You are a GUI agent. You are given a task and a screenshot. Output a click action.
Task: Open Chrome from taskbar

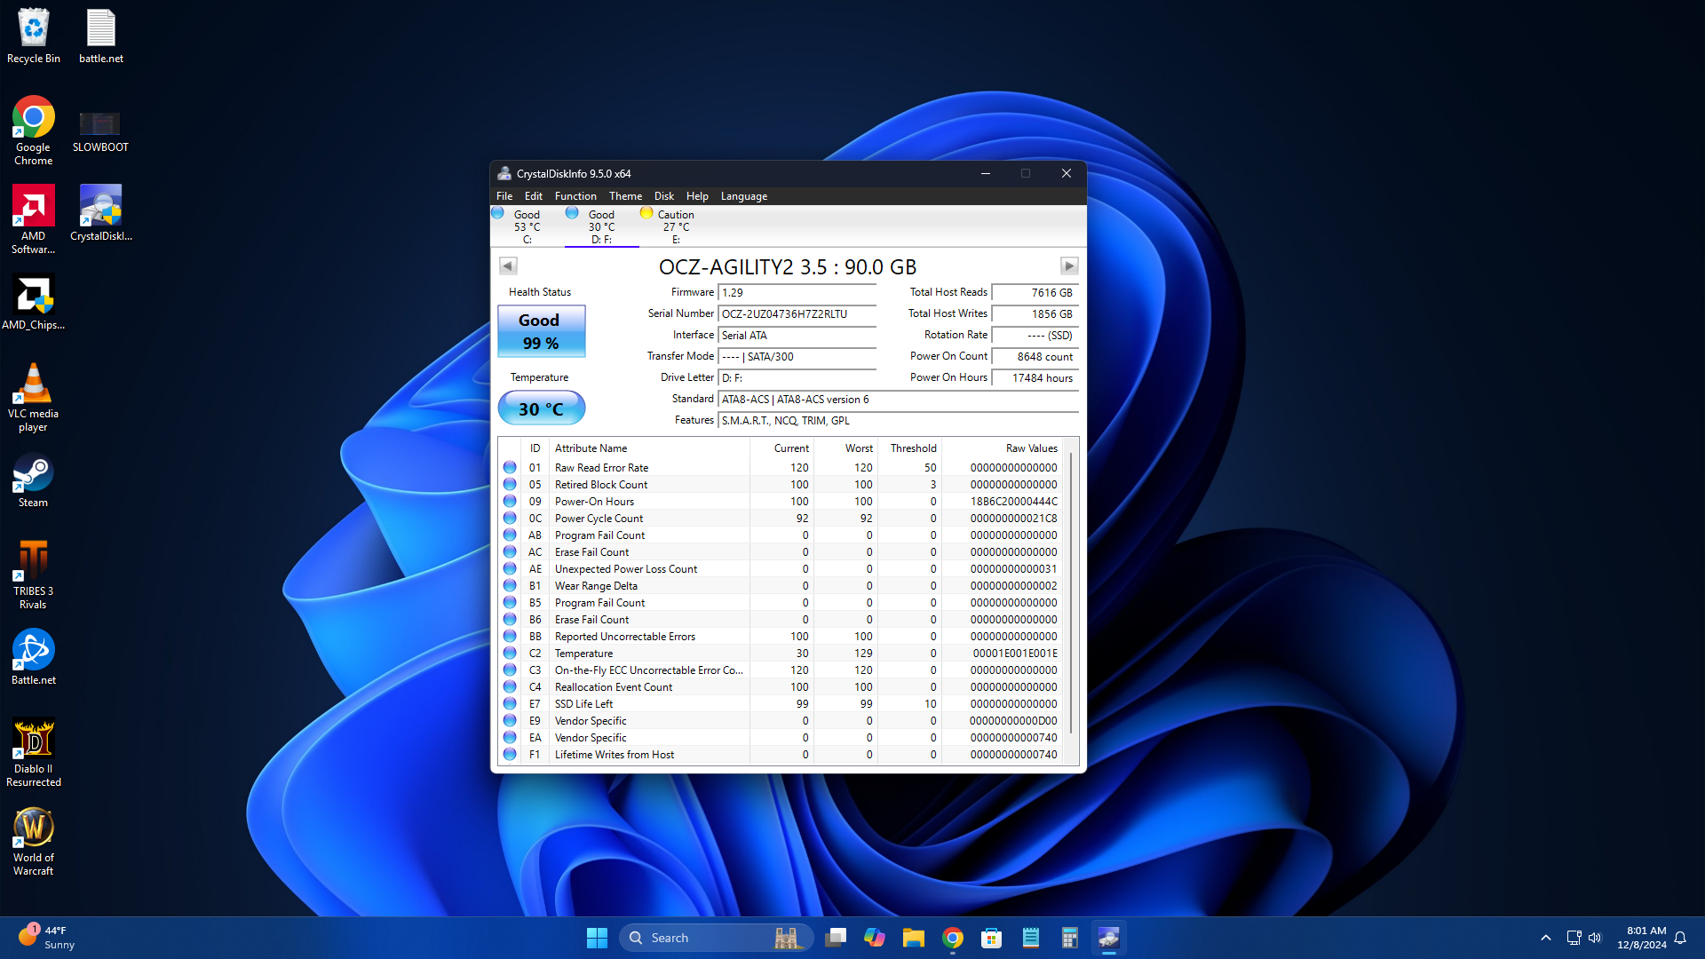[x=953, y=938]
